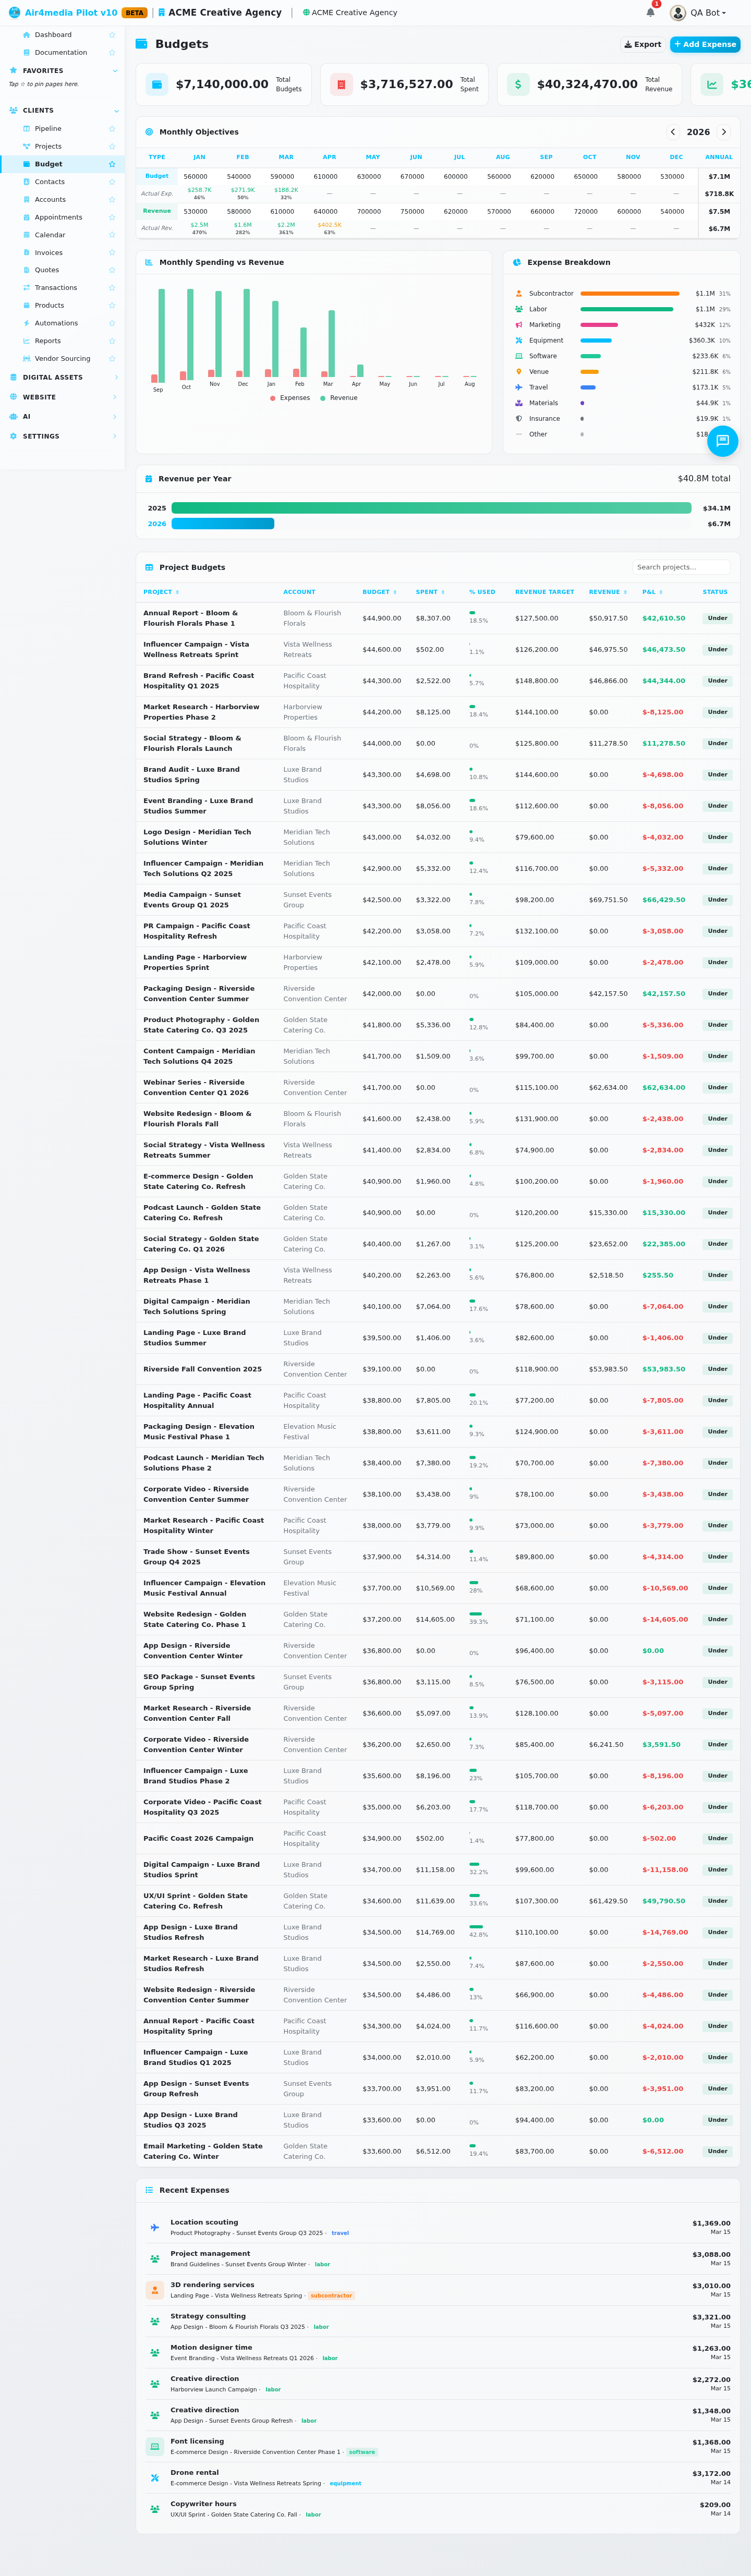Viewport: 751px width, 2576px height.
Task: Click the Monthly Objectives target icon
Action: pos(149,132)
